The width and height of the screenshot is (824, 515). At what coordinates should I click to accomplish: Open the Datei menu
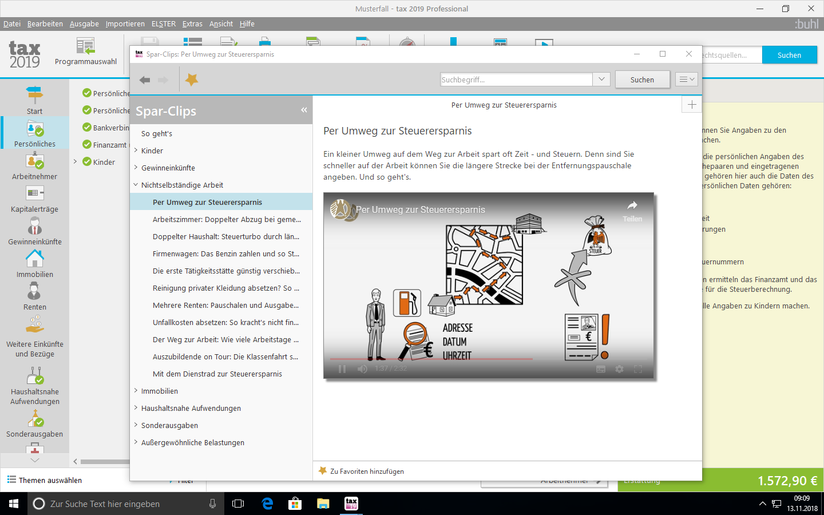pyautogui.click(x=12, y=23)
